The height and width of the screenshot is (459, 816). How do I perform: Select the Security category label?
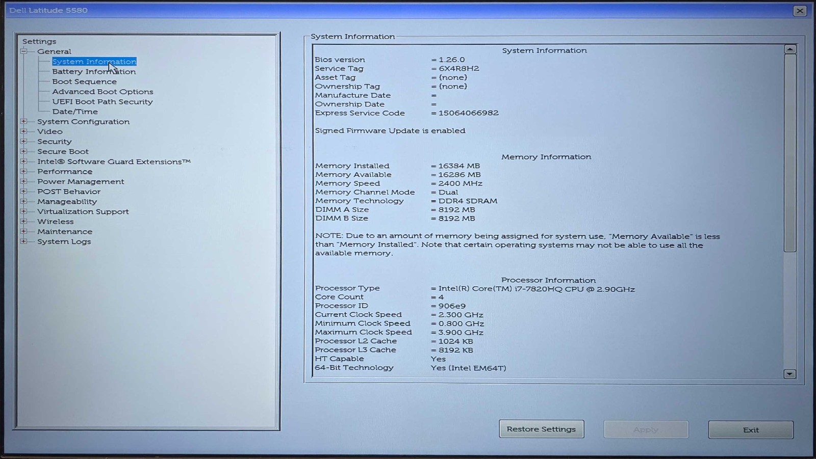click(55, 142)
